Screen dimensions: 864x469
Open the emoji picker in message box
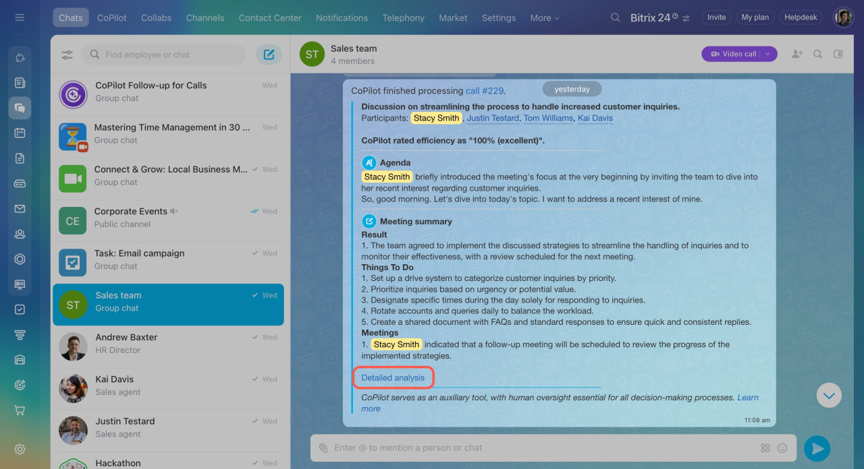783,448
